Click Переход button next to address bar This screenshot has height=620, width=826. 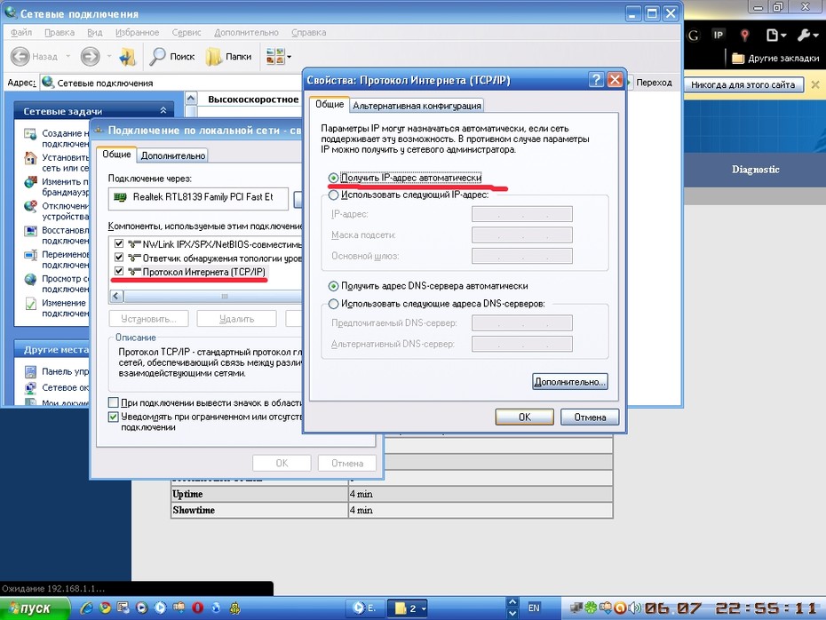click(649, 83)
